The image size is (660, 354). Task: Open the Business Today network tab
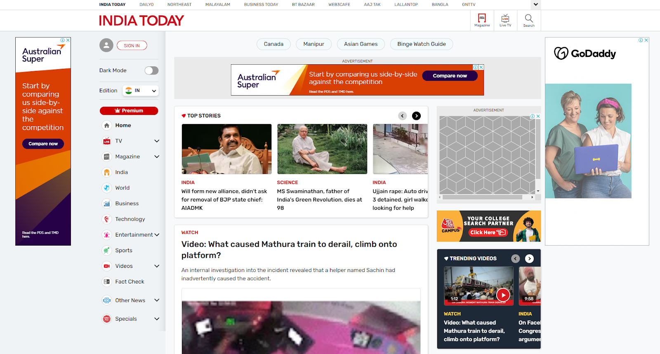261,5
